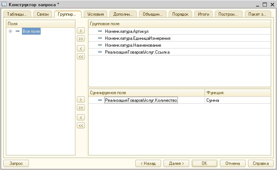277x170 pixels.
Task: Click the add-all double arrow for summed fields
Action: (81, 108)
